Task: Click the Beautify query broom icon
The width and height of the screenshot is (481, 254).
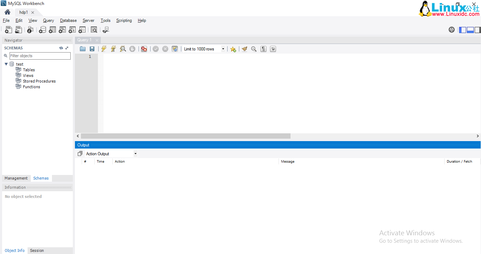Action: 244,49
